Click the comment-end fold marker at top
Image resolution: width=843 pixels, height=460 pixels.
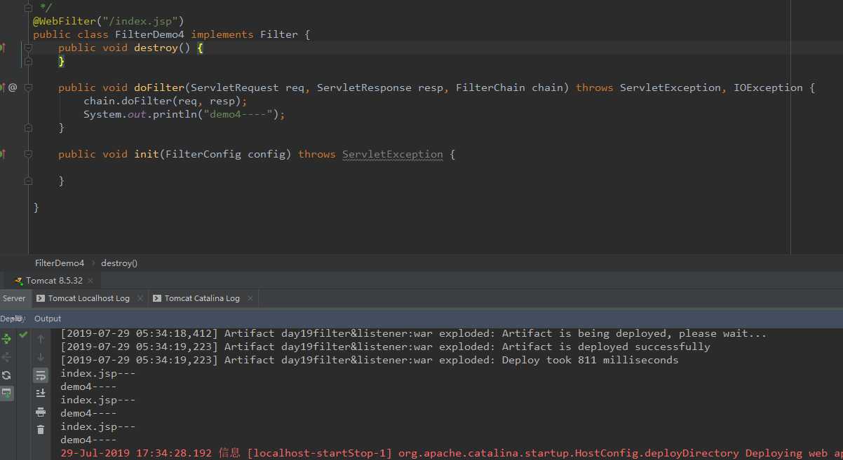(x=28, y=8)
